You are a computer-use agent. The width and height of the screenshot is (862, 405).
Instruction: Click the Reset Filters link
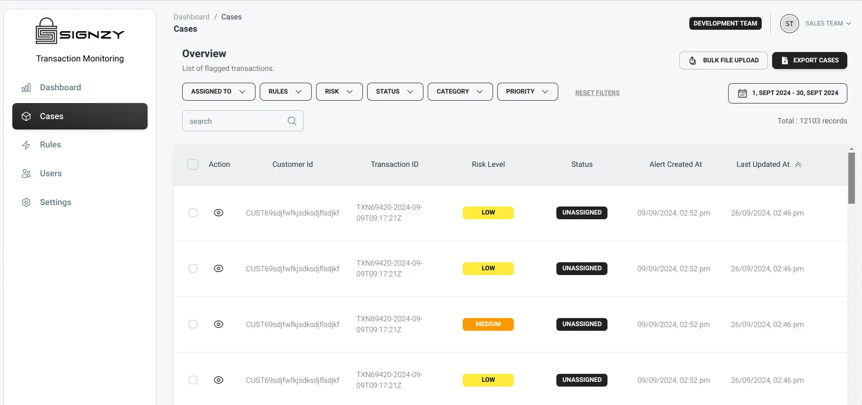(597, 93)
